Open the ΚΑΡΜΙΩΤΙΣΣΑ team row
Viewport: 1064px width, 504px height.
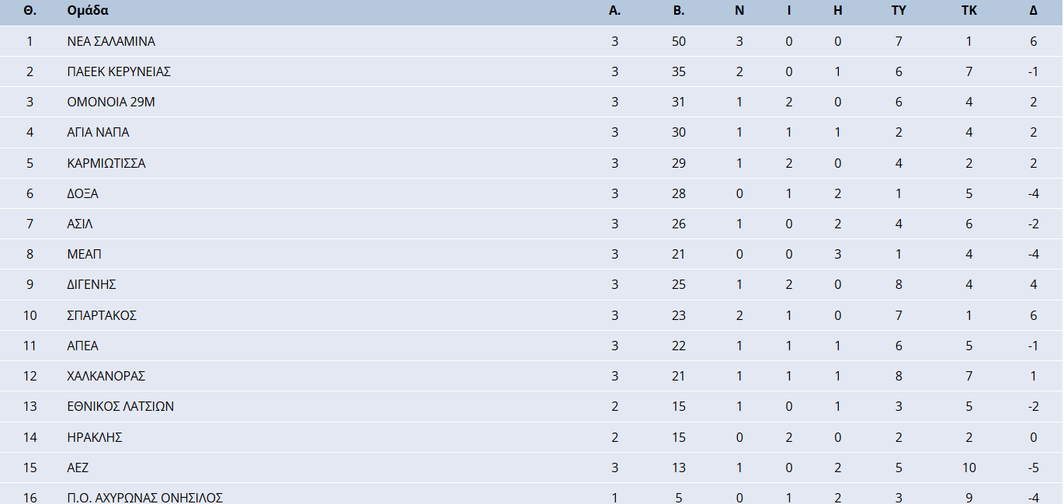pyautogui.click(x=106, y=163)
